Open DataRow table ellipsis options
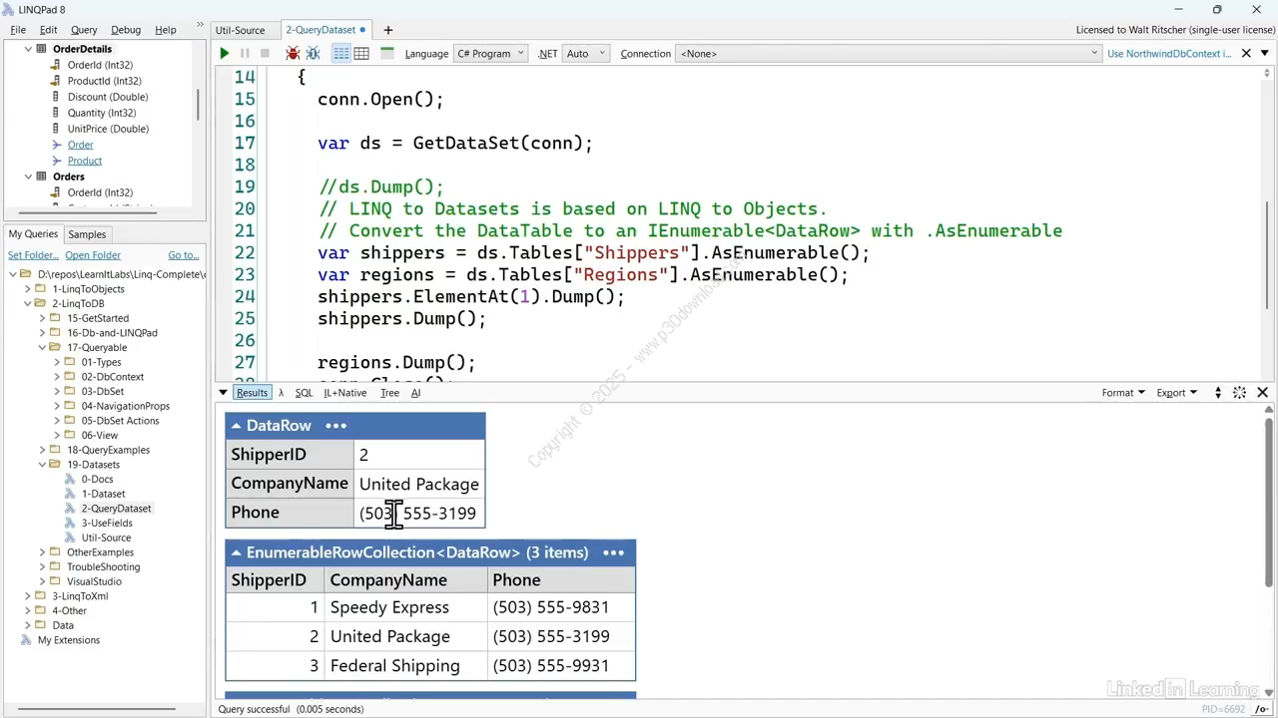This screenshot has height=718, width=1278. (x=335, y=426)
